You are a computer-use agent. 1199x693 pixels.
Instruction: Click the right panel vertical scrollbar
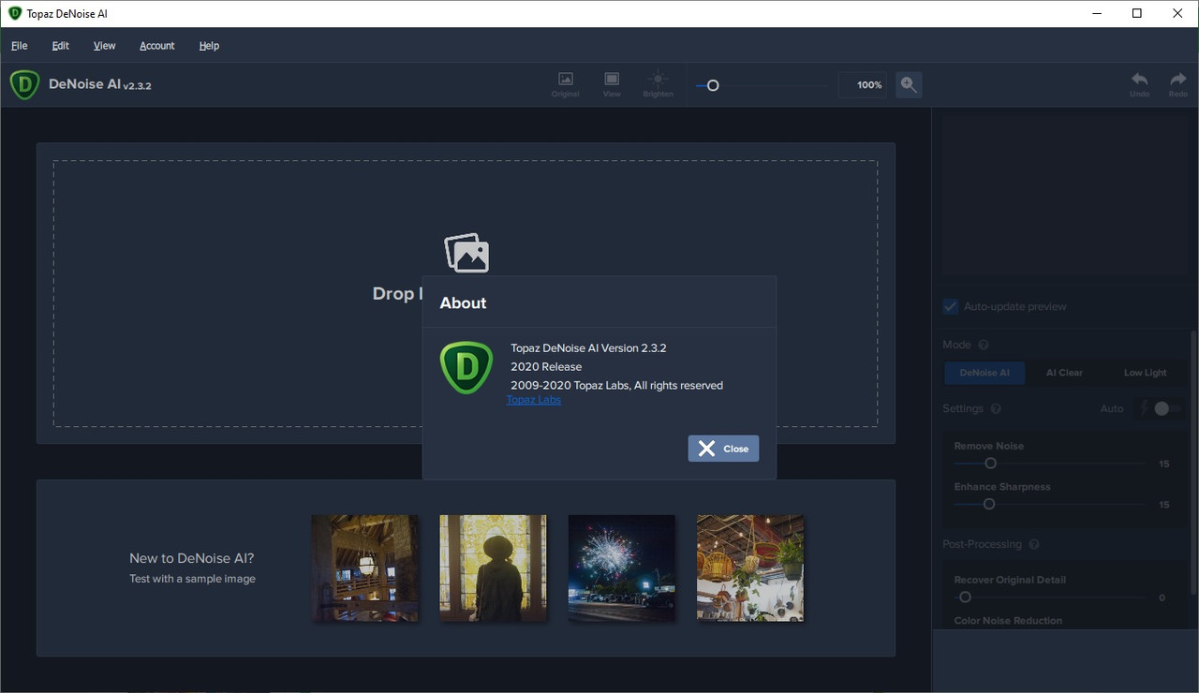[1193, 461]
